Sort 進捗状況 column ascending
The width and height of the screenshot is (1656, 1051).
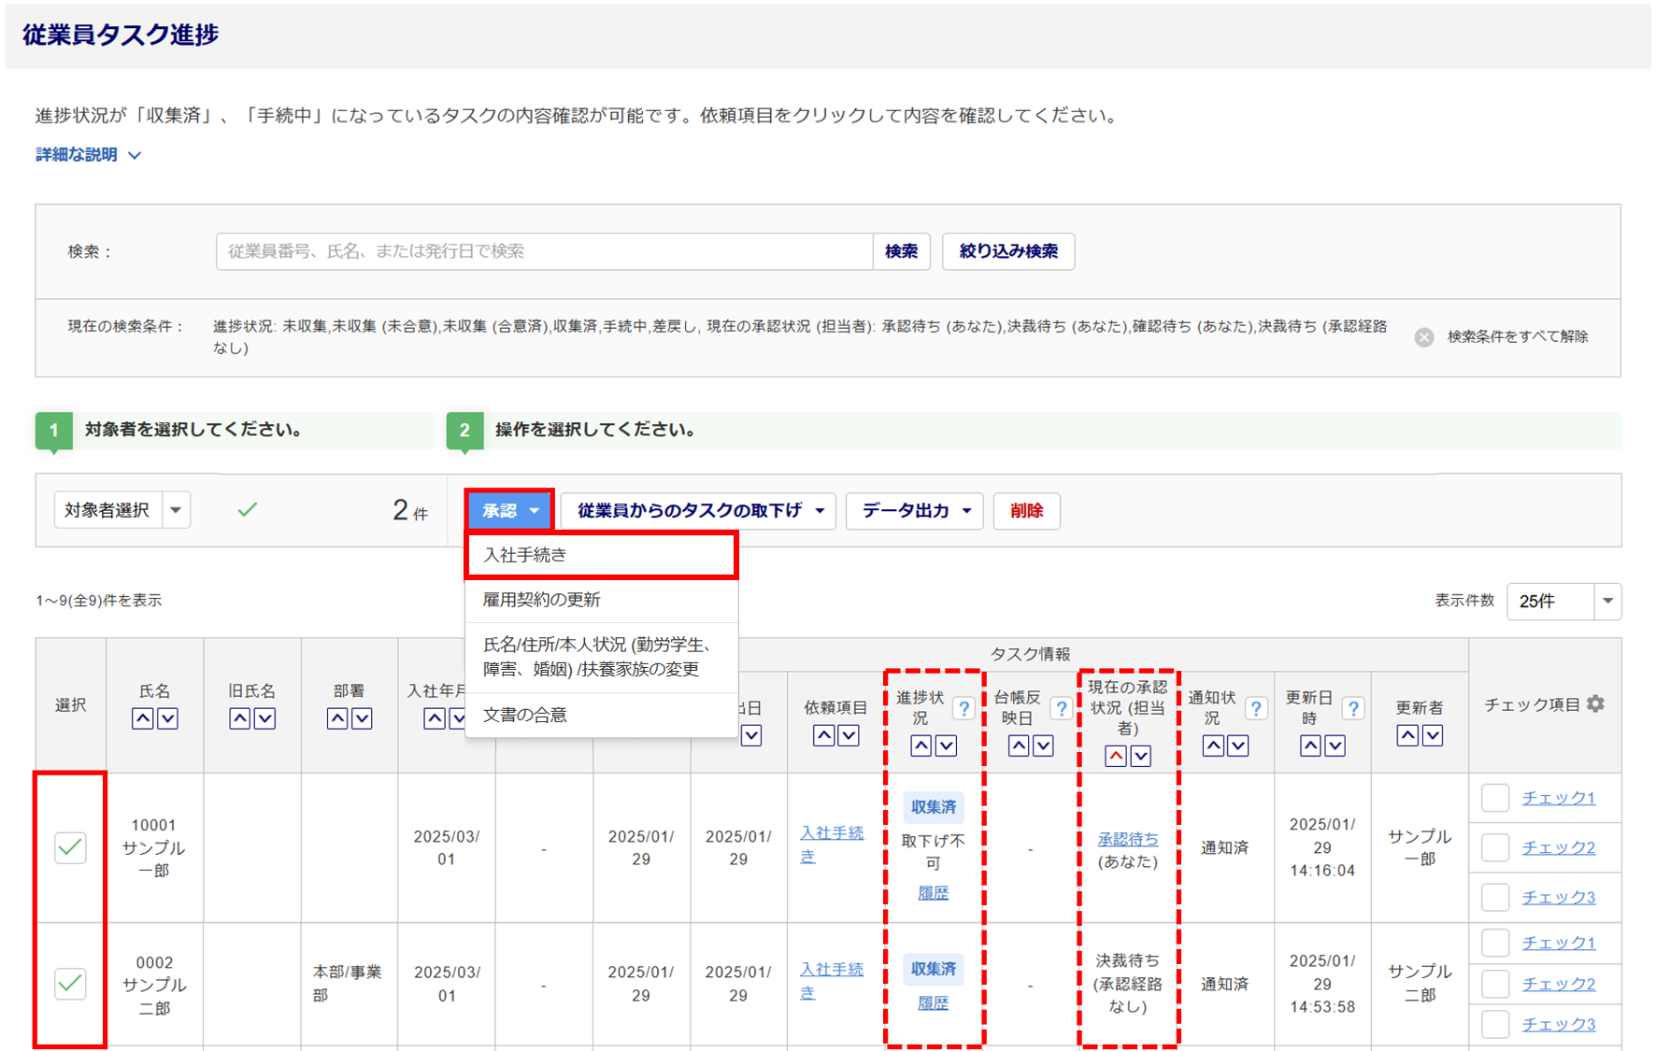(x=921, y=746)
